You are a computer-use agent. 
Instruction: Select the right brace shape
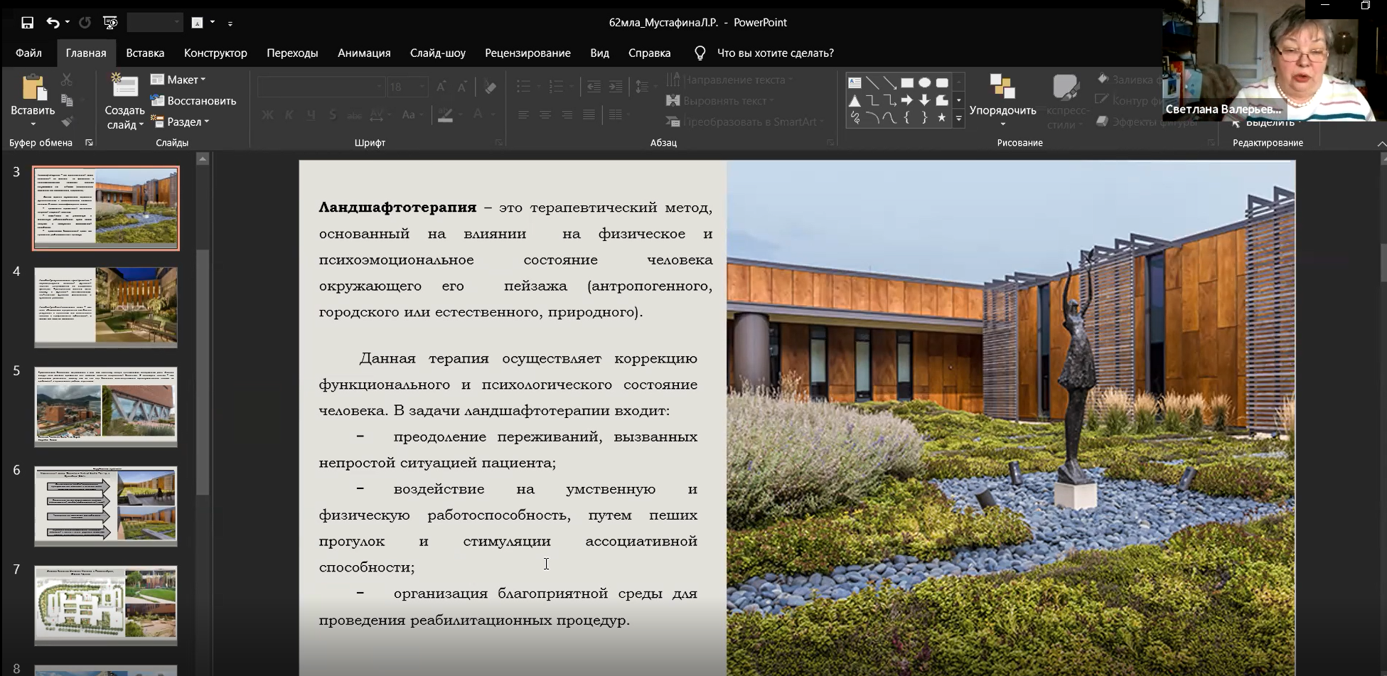[x=924, y=118]
